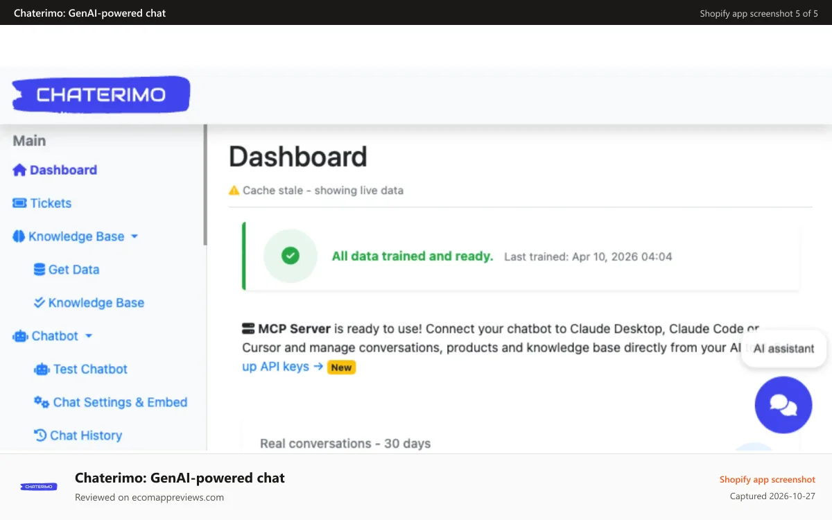Click 'All data trained and ready.' text
The image size is (832, 520).
(x=413, y=256)
